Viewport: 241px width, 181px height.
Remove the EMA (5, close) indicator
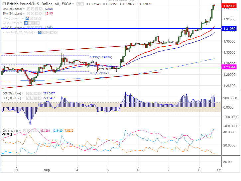point(39,18)
